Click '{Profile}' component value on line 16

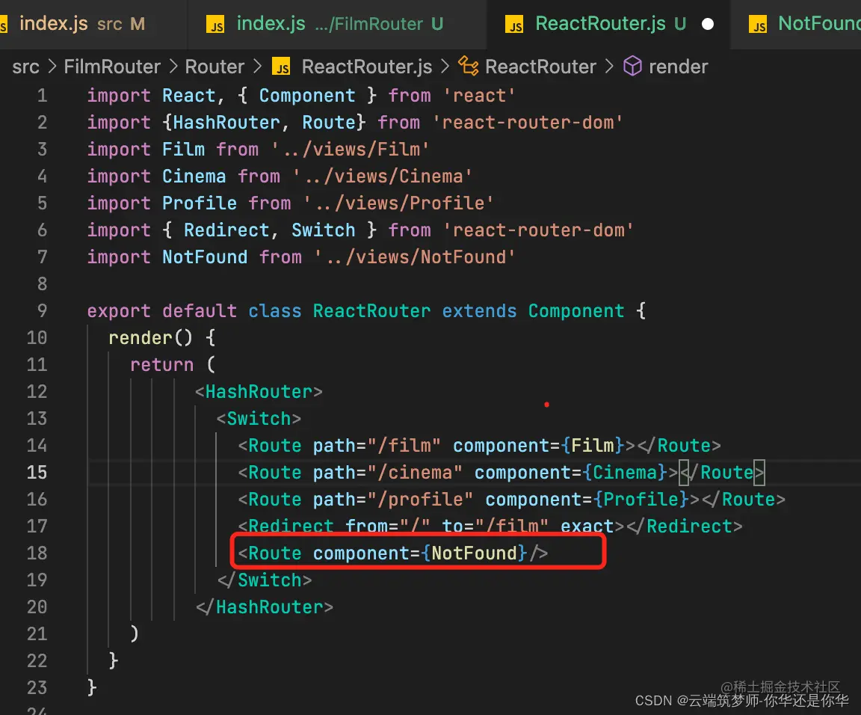coord(641,500)
